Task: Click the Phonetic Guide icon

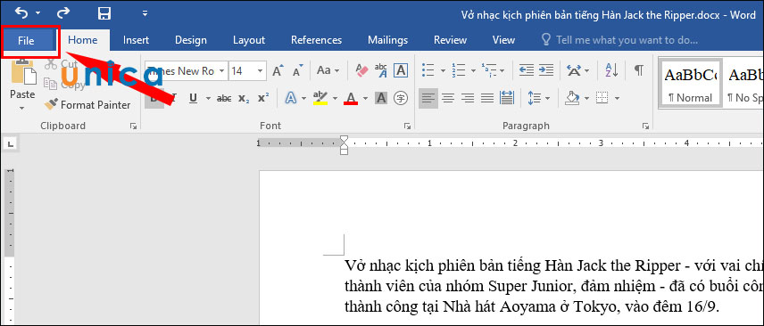Action: pyautogui.click(x=381, y=71)
